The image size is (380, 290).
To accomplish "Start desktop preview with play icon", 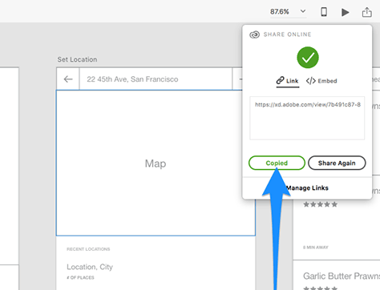I will point(345,12).
